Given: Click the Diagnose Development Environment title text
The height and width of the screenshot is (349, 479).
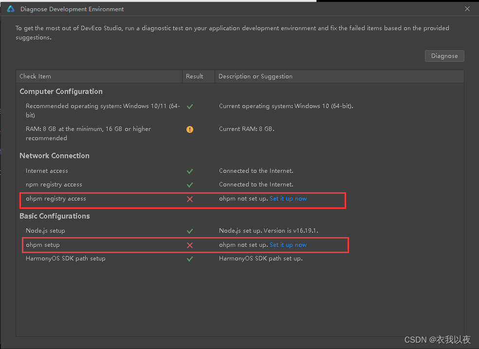Looking at the screenshot, I should coord(72,9).
